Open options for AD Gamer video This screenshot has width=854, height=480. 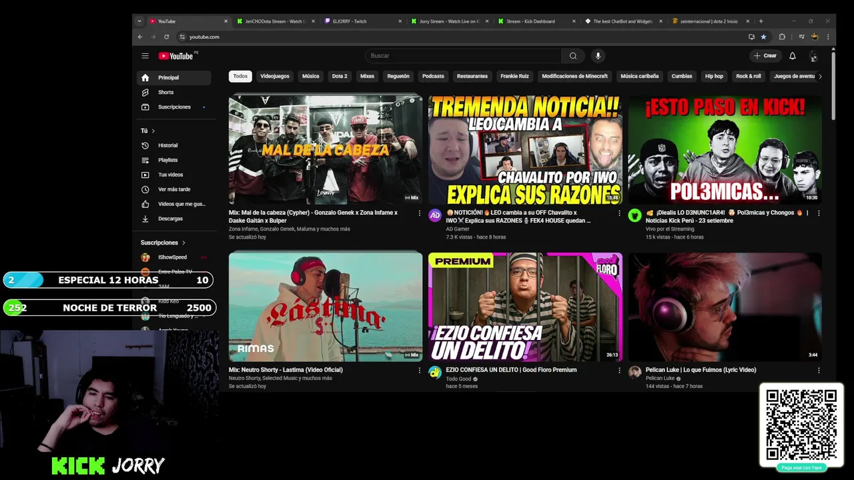(x=619, y=213)
